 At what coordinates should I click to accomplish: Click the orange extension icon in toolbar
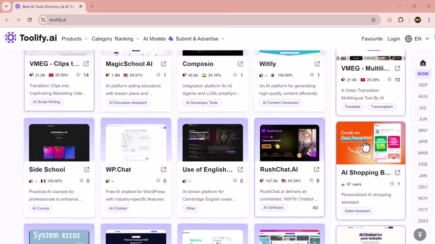[389, 20]
